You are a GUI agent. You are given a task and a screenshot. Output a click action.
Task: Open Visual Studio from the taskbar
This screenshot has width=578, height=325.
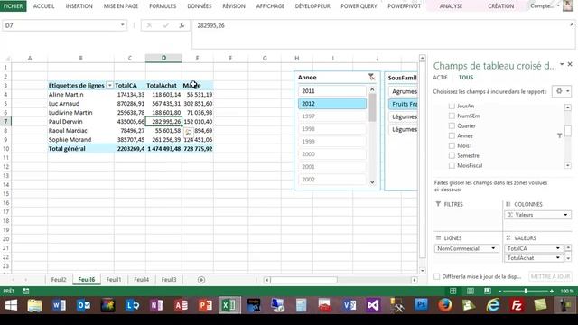coord(373,305)
